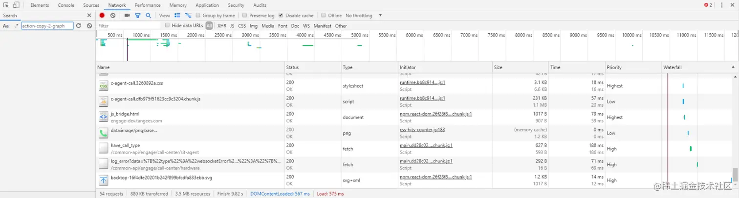This screenshot has width=739, height=198.
Task: Clear the search results
Action: click(x=89, y=26)
